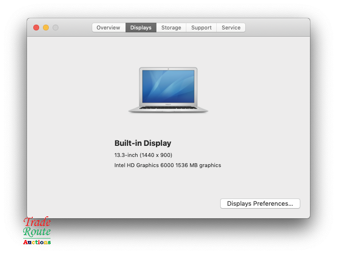This screenshot has height=254, width=337.
Task: Show the Service tab
Action: pyautogui.click(x=231, y=28)
